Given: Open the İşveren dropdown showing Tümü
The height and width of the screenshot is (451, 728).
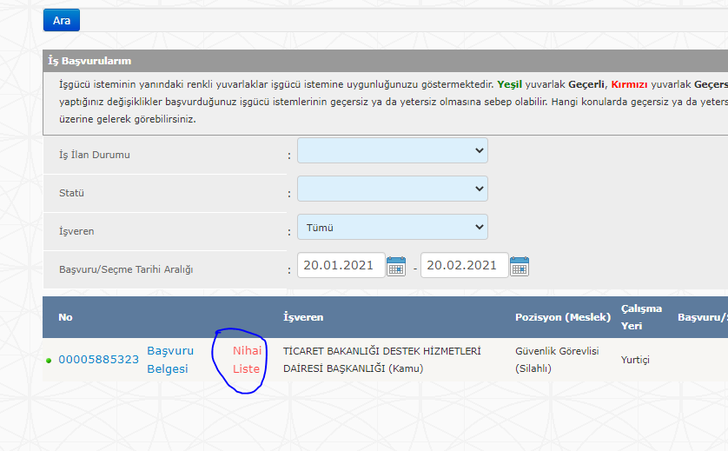Looking at the screenshot, I should click(x=392, y=228).
